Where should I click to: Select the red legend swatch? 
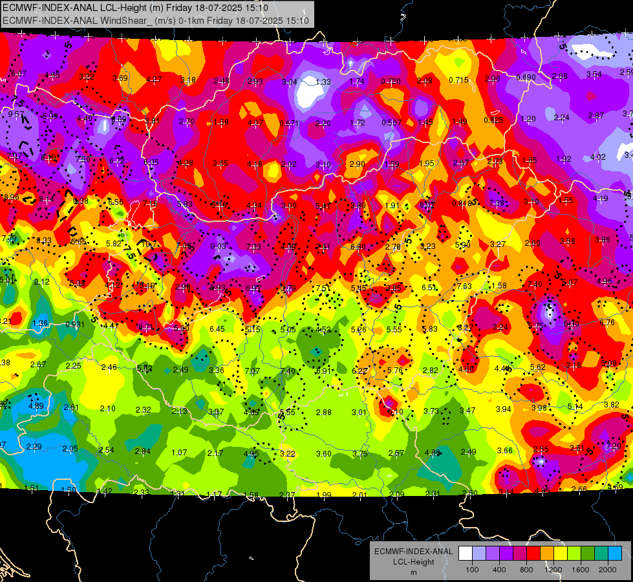click(x=533, y=554)
